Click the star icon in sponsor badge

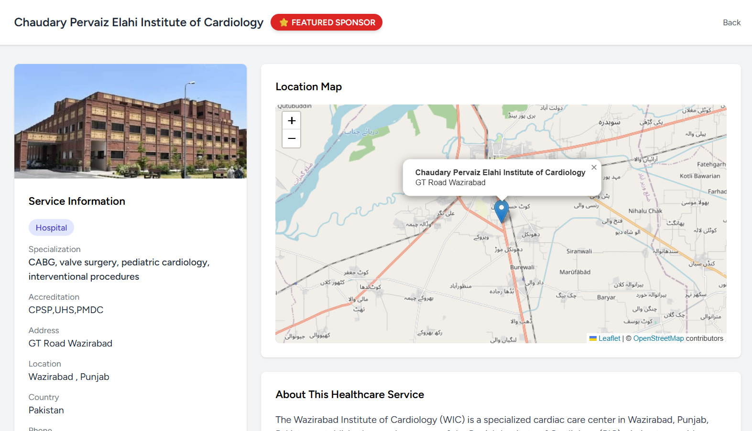283,22
